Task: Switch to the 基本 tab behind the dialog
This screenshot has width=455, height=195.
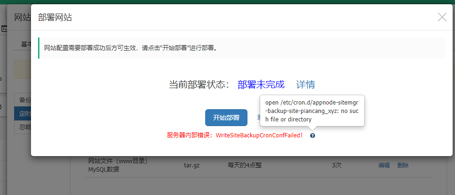Action: [26, 45]
